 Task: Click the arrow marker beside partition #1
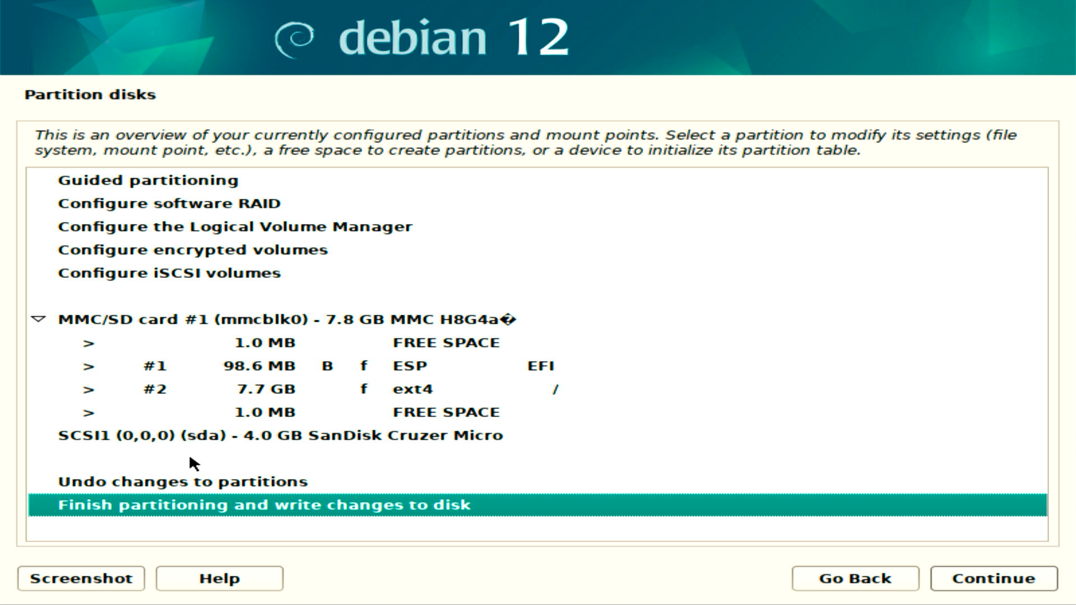(89, 366)
